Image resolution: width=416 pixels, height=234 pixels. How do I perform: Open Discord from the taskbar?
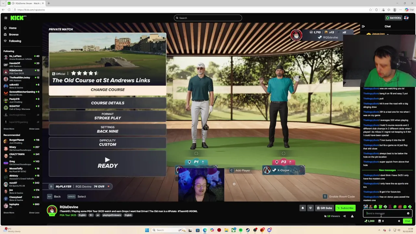[269, 230]
